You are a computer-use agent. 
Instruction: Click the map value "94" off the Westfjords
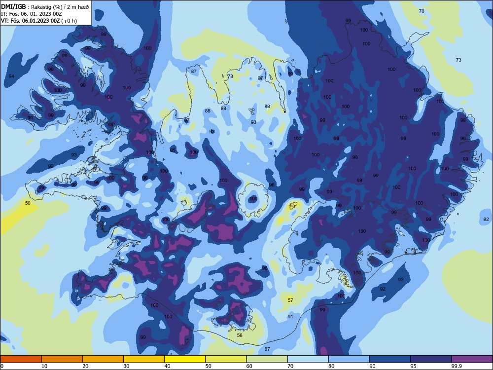[x=11, y=76]
